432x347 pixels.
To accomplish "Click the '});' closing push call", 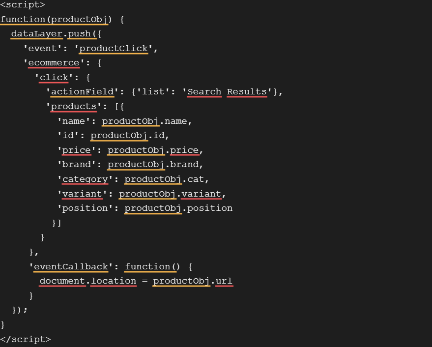I will click(20, 310).
